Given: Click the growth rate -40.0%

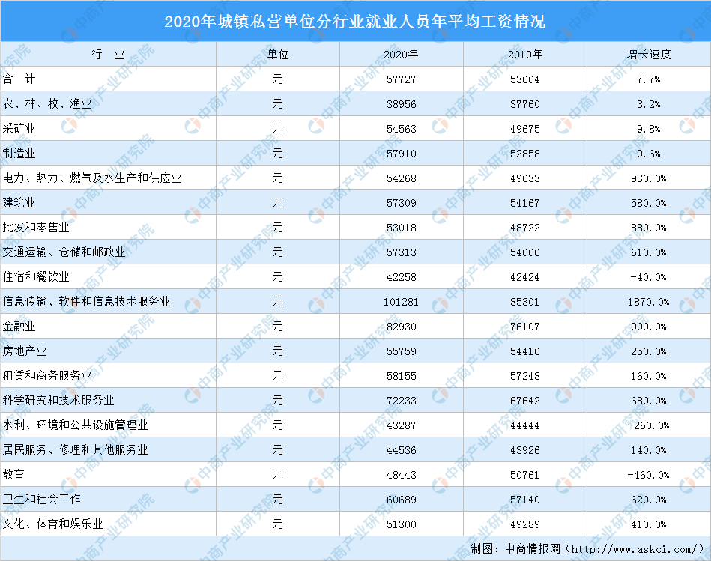Looking at the screenshot, I should [648, 277].
